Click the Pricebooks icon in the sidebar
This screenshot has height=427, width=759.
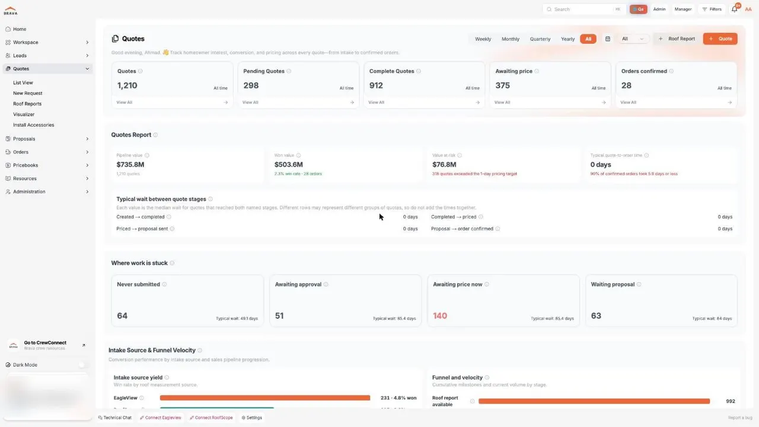pyautogui.click(x=8, y=165)
